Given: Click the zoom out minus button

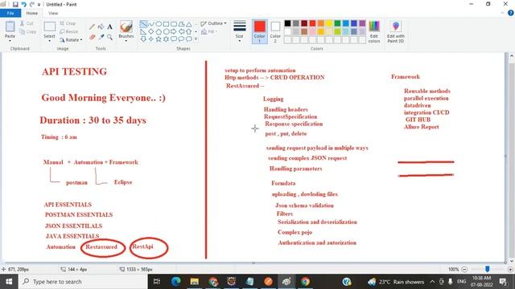Looking at the screenshot, I should click(464, 269).
